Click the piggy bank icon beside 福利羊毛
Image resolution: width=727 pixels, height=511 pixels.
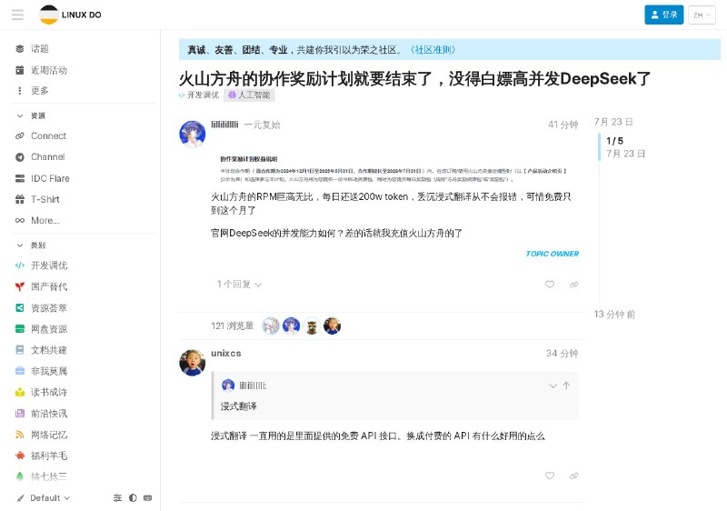click(20, 456)
